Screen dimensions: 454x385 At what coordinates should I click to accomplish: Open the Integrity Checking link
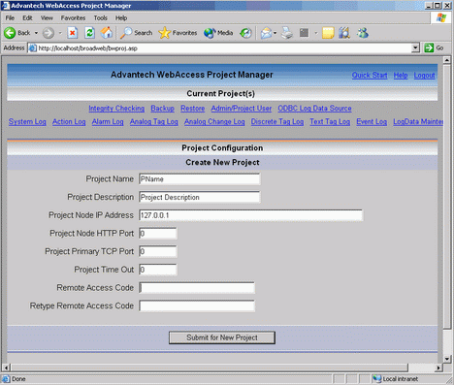point(116,109)
